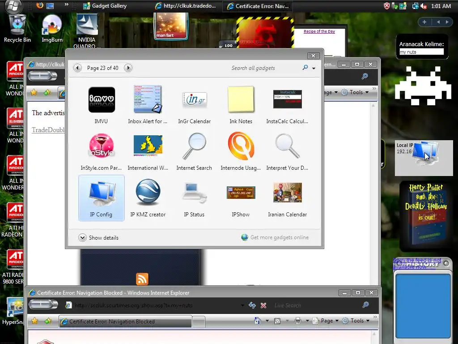
Task: Click Stop icon in Certificate Error window
Action: (263, 305)
